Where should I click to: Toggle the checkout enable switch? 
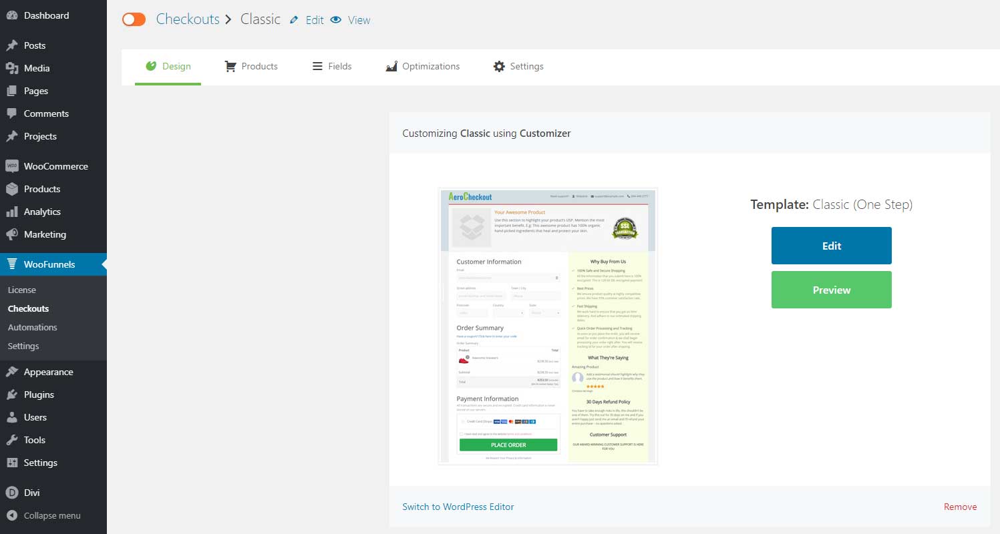click(134, 19)
